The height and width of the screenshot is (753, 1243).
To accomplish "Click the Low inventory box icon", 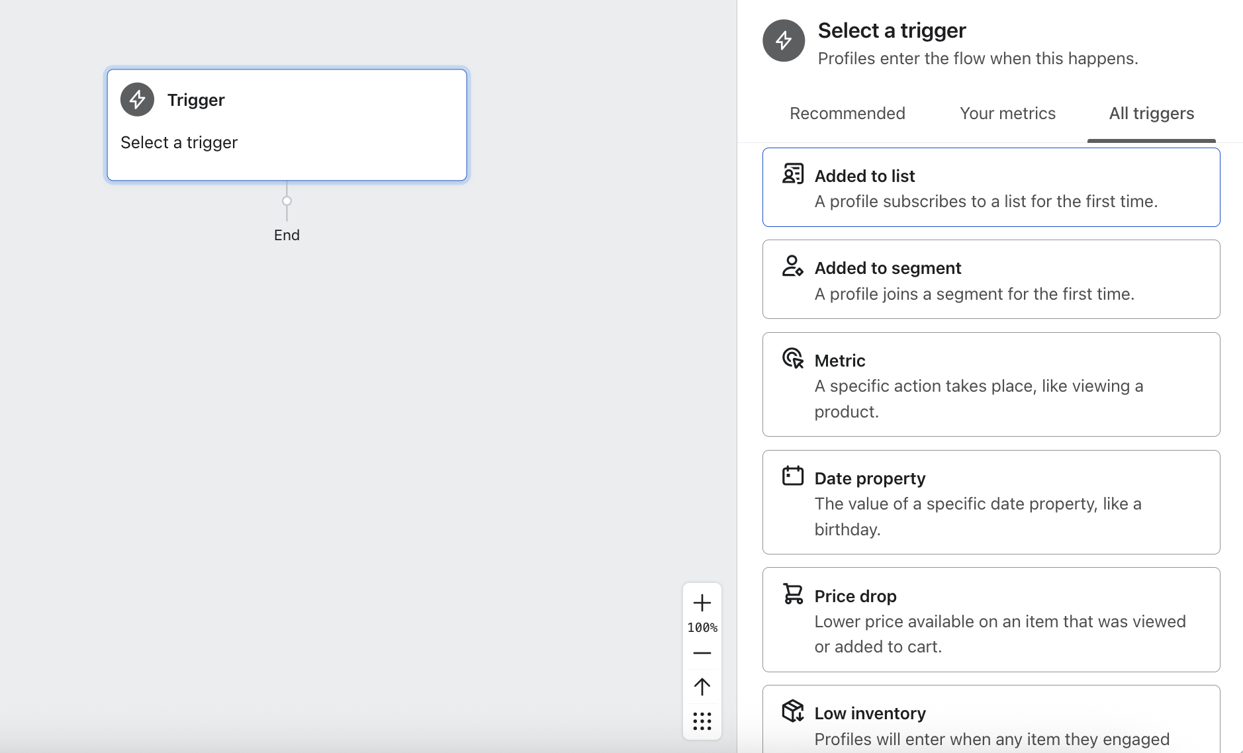I will [794, 711].
